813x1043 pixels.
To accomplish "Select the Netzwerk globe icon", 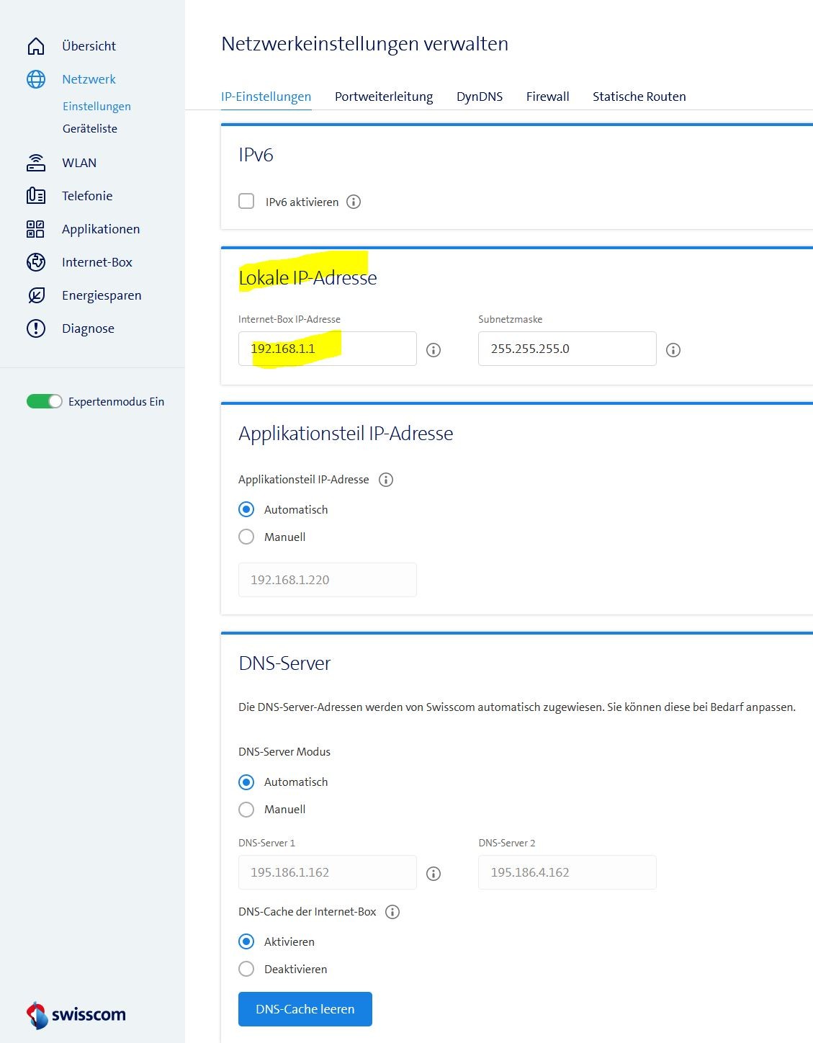I will 35,79.
